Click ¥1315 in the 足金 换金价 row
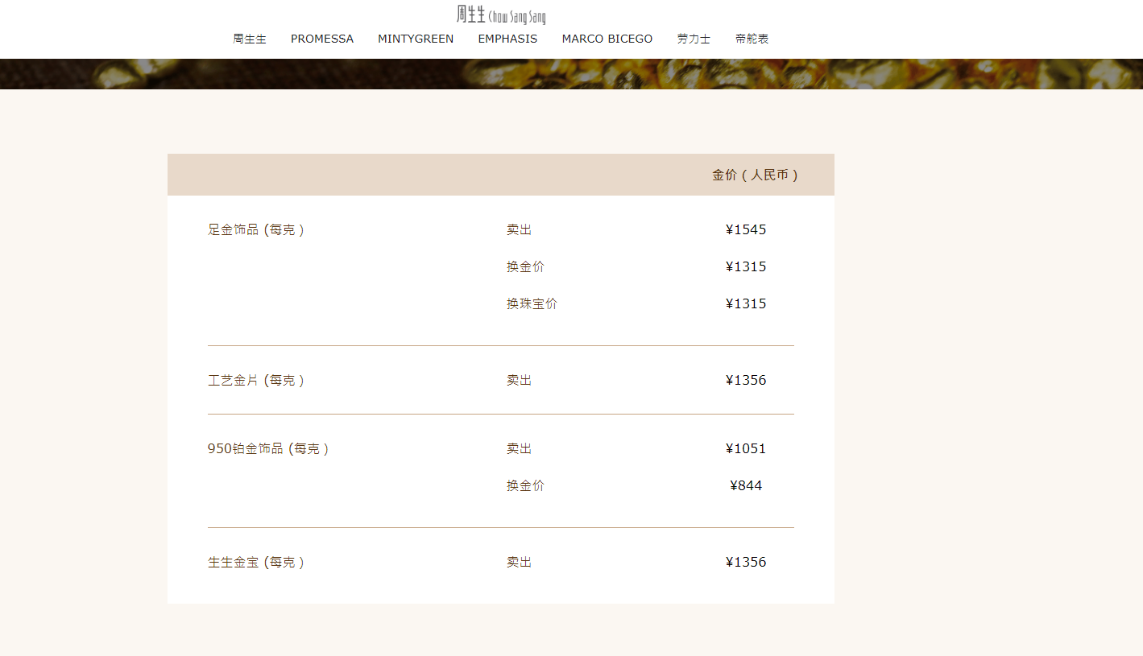The image size is (1143, 656). tap(746, 266)
